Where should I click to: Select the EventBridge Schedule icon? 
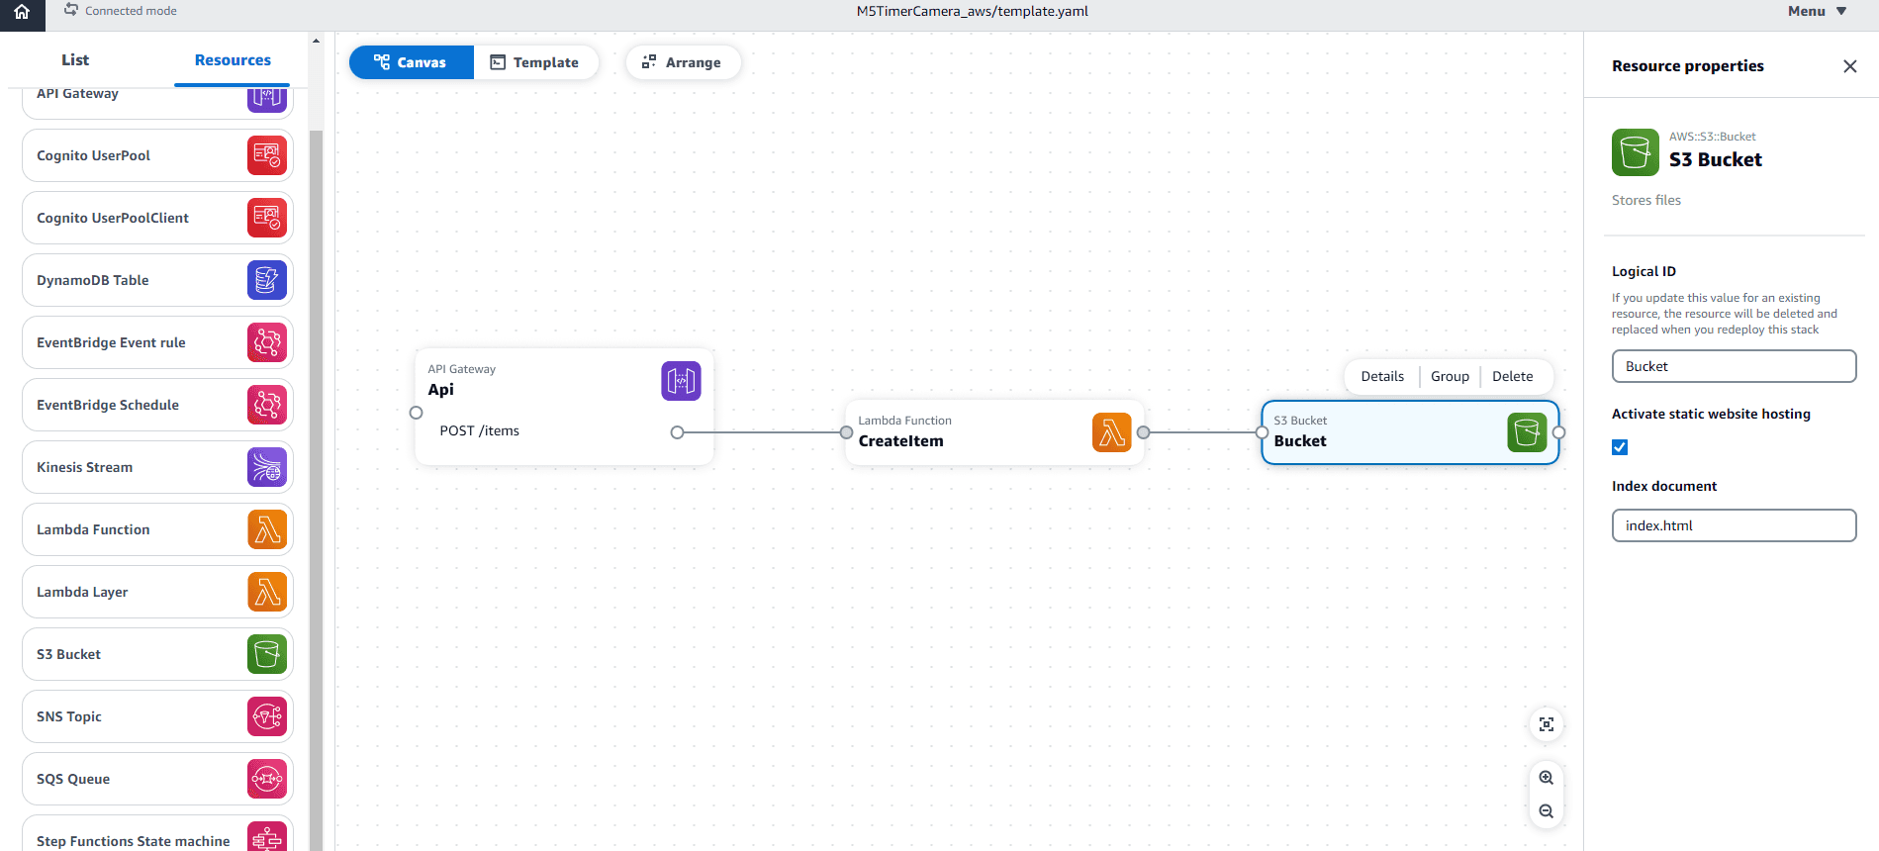pos(267,405)
